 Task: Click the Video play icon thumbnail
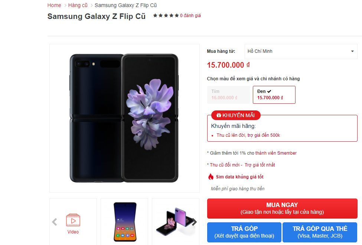(x=73, y=220)
